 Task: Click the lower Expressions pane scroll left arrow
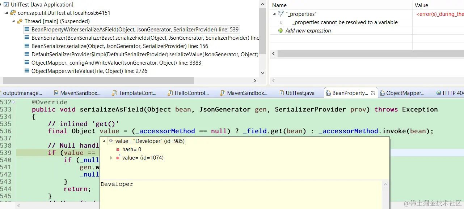pos(274,81)
